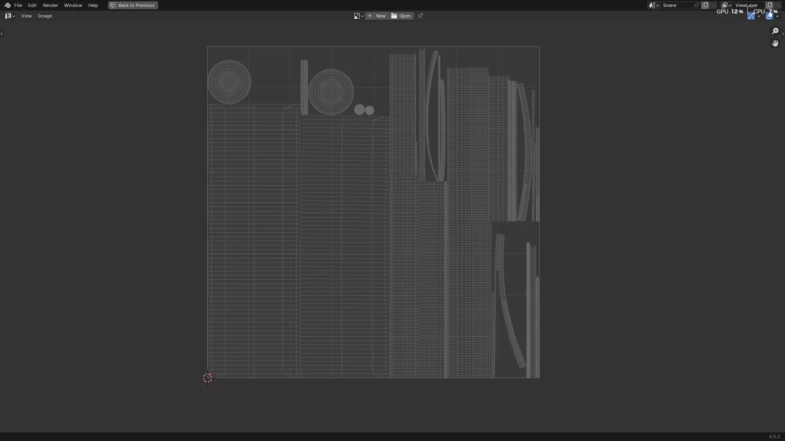Click the new scene duplicate icon
Viewport: 785px width, 441px height.
pyautogui.click(x=705, y=5)
